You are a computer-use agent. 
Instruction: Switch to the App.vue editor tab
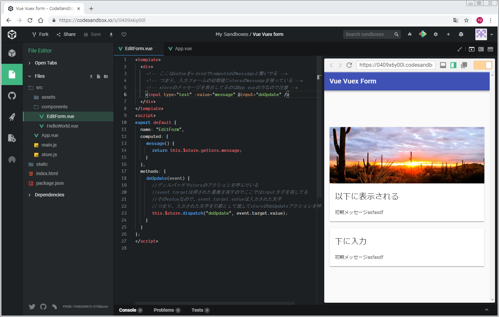point(183,49)
